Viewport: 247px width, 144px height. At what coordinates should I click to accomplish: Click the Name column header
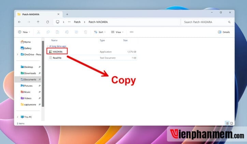pyautogui.click(x=54, y=41)
